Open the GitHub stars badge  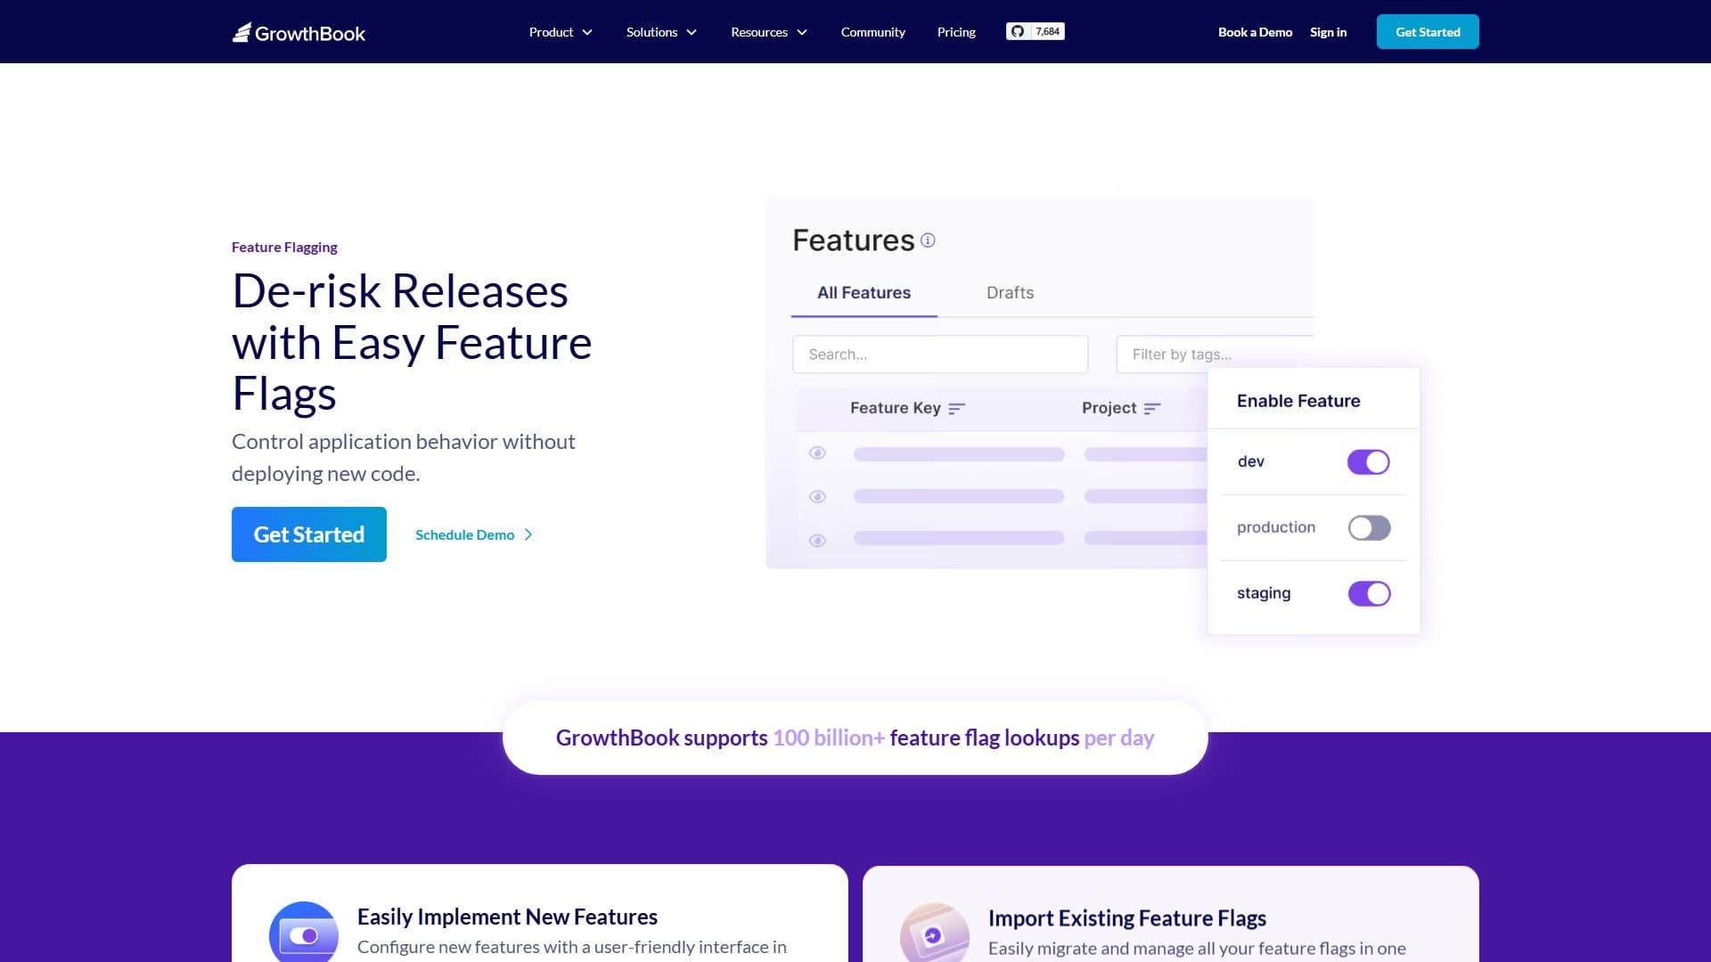tap(1036, 31)
